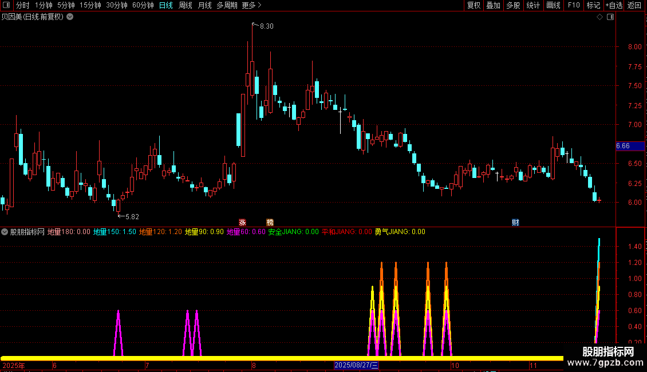
Task: Switch to 周线 weekly chart
Action: (186, 5)
